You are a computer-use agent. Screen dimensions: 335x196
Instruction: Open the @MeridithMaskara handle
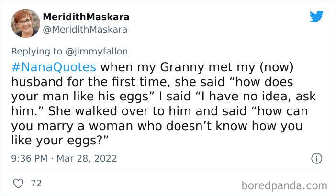click(x=85, y=30)
